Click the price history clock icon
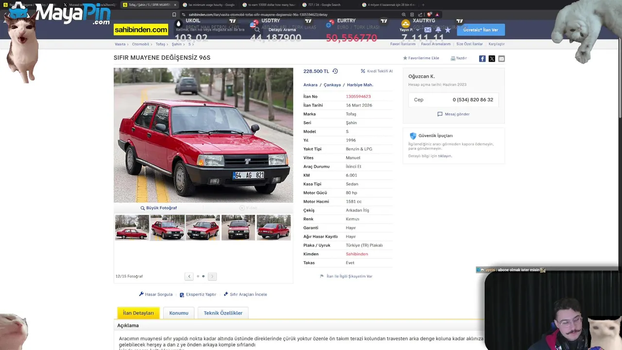This screenshot has height=350, width=622. tap(335, 71)
